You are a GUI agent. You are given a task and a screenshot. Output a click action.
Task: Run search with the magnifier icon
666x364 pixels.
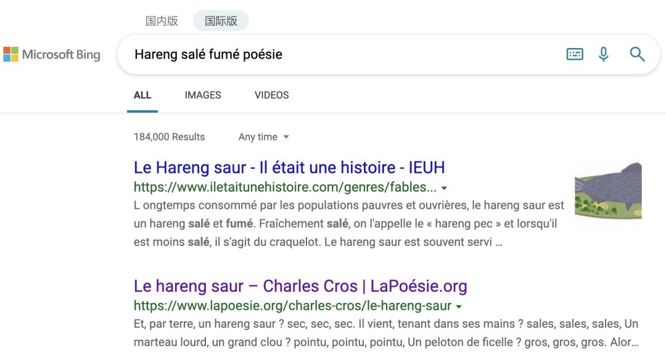[x=637, y=54]
